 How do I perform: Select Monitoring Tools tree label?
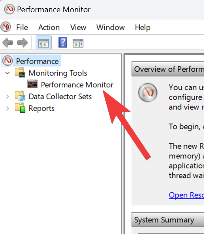(58, 73)
